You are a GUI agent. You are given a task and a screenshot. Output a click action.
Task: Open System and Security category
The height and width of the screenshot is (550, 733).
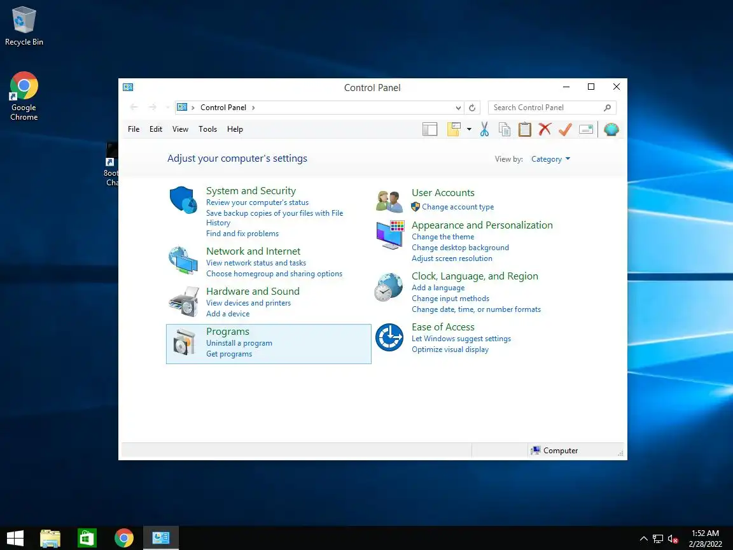251,191
